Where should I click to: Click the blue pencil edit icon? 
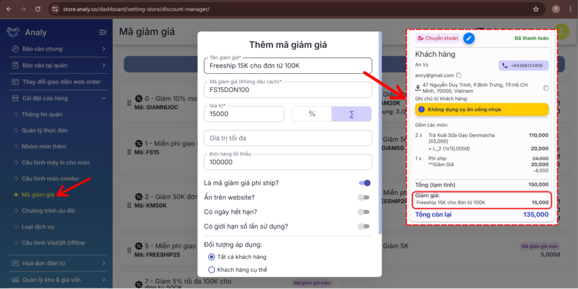click(469, 38)
